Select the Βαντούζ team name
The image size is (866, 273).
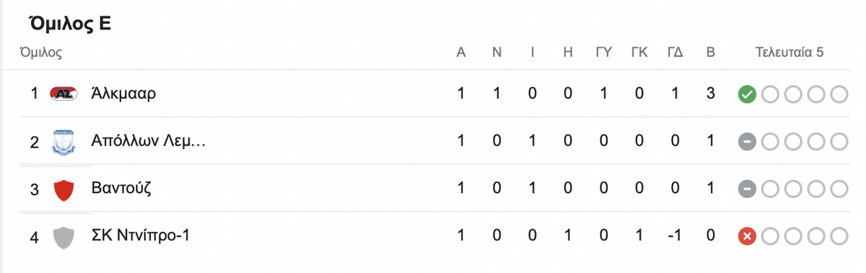point(121,189)
